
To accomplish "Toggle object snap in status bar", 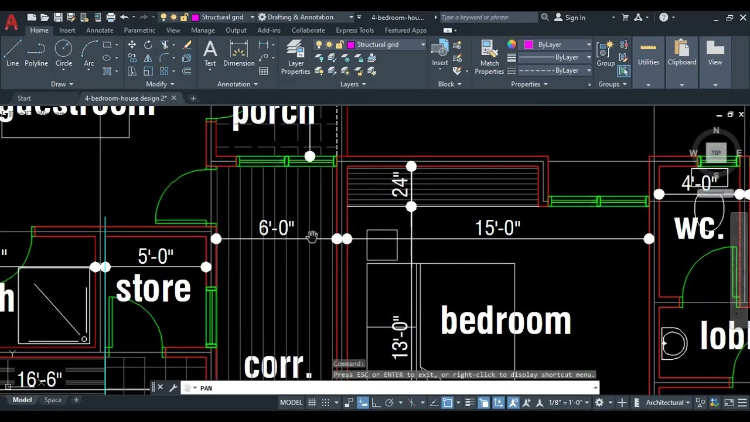I will [x=448, y=403].
